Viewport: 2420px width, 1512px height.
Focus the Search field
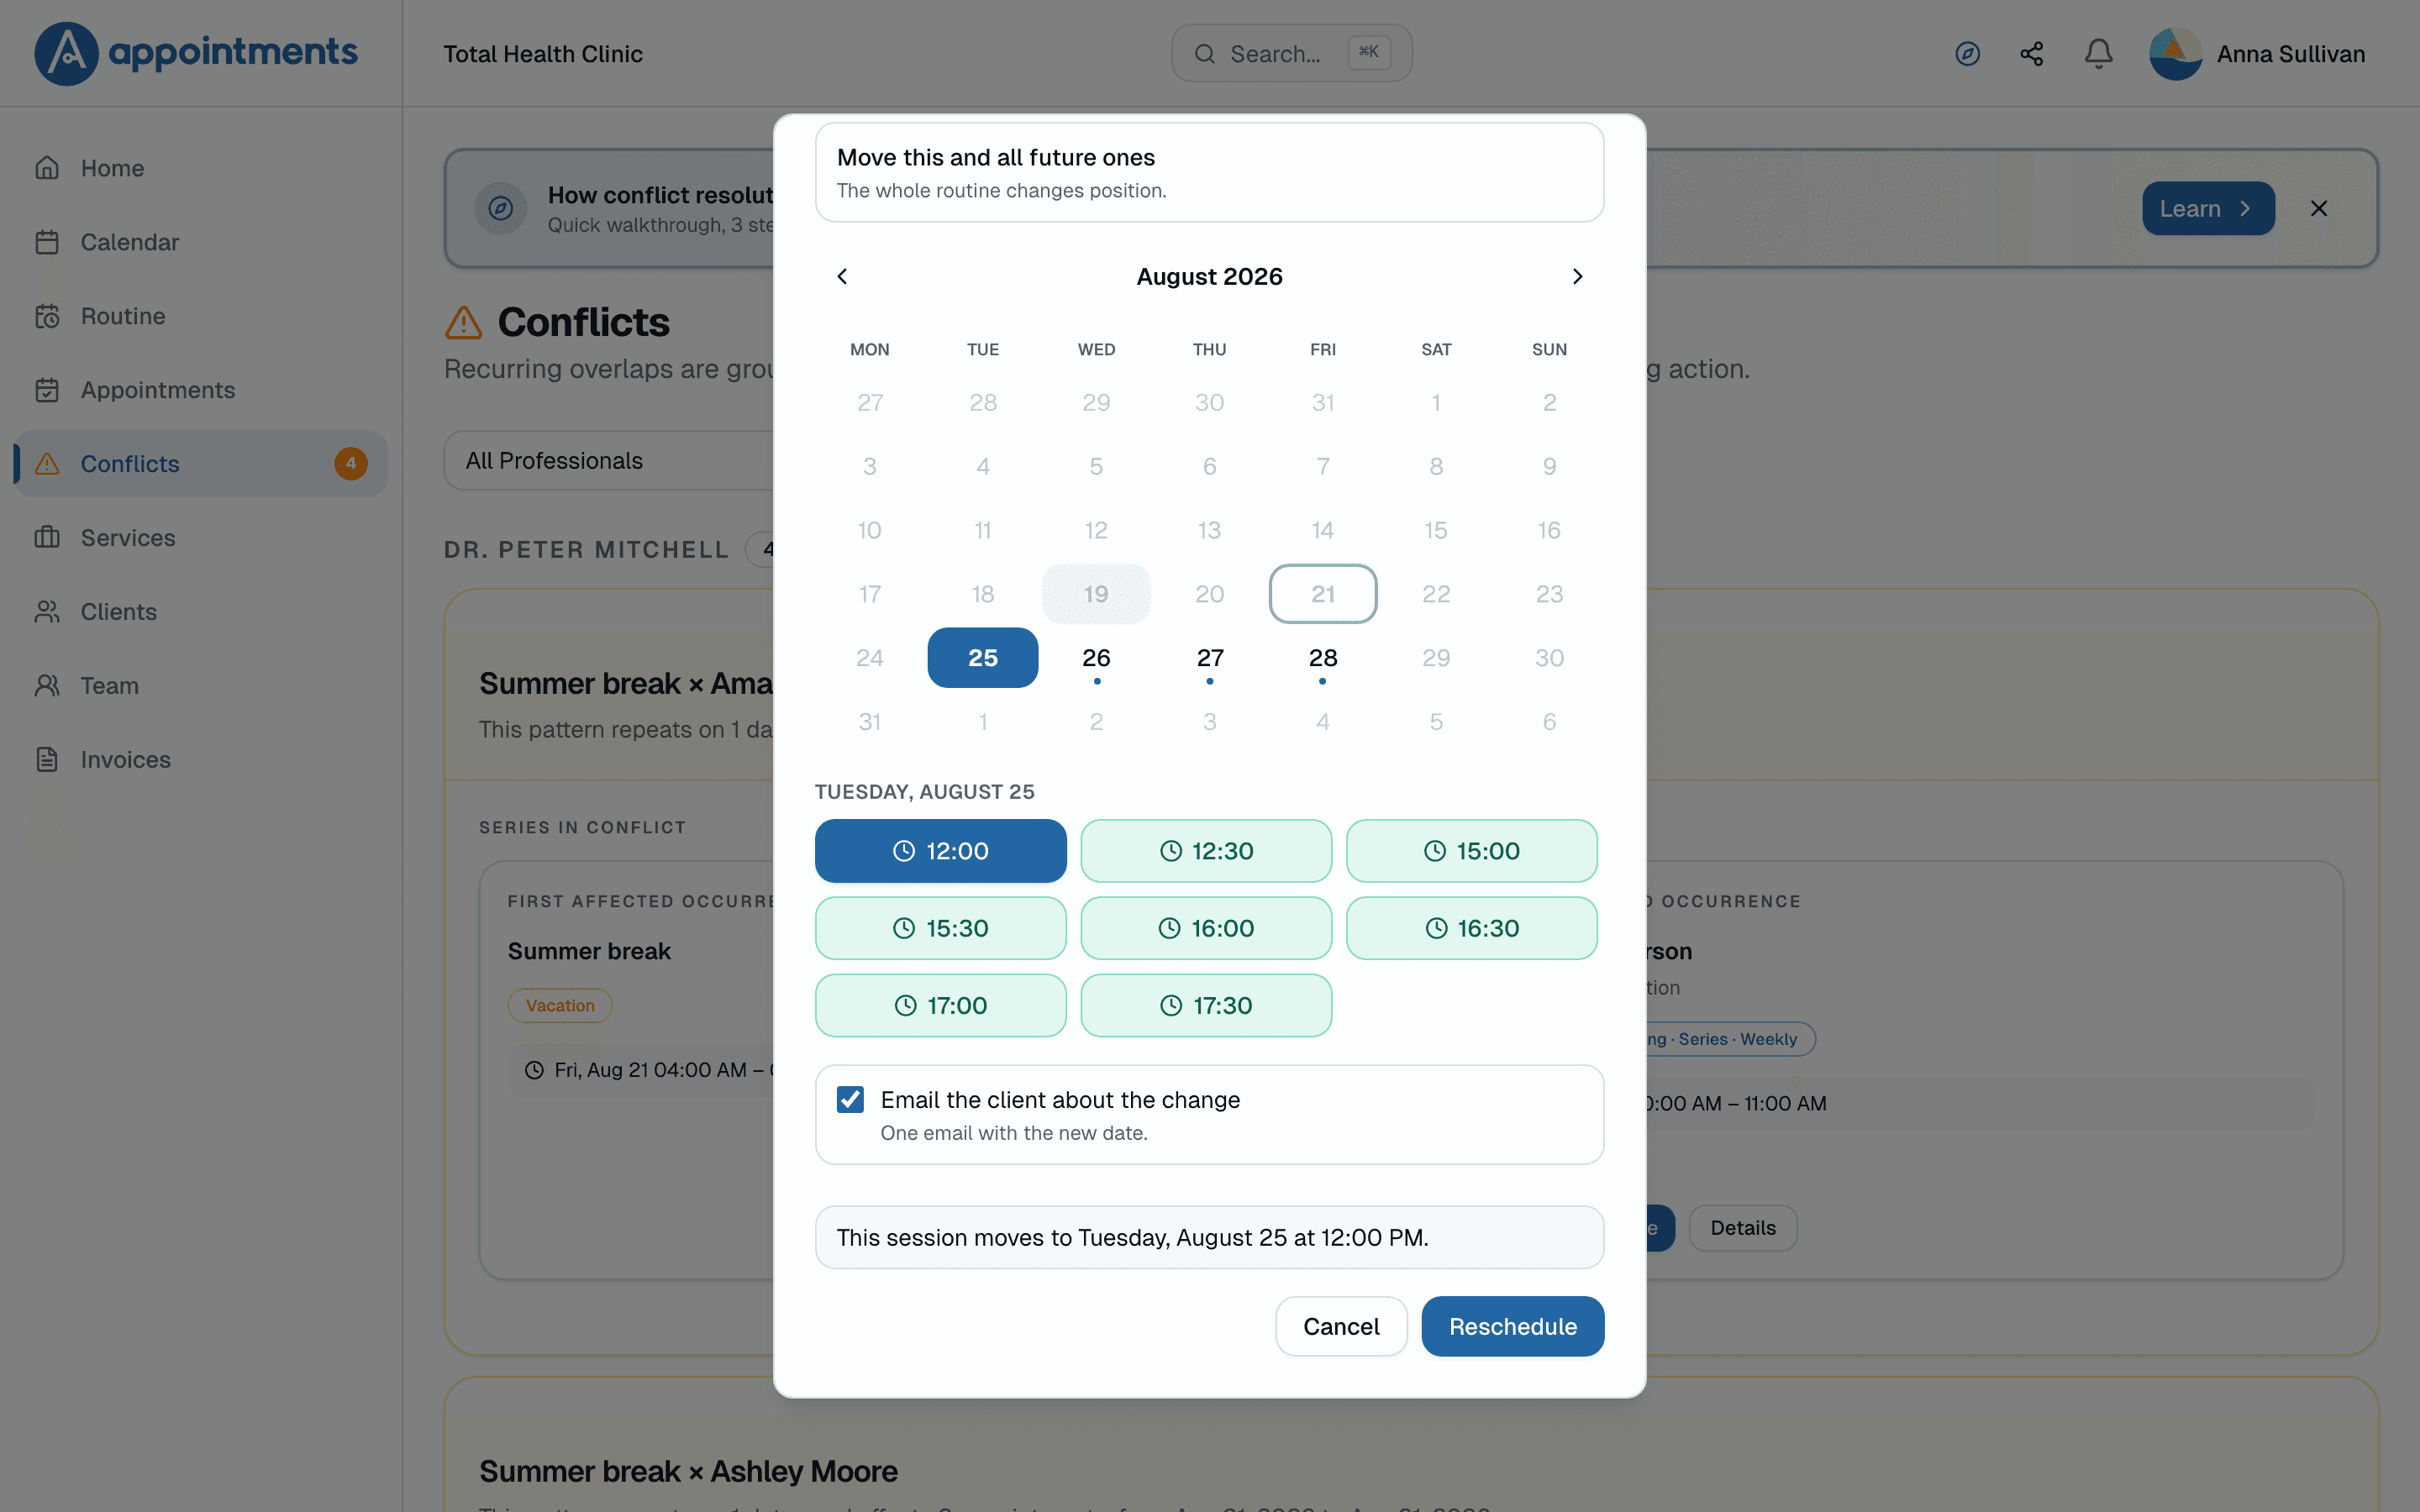tap(1291, 54)
